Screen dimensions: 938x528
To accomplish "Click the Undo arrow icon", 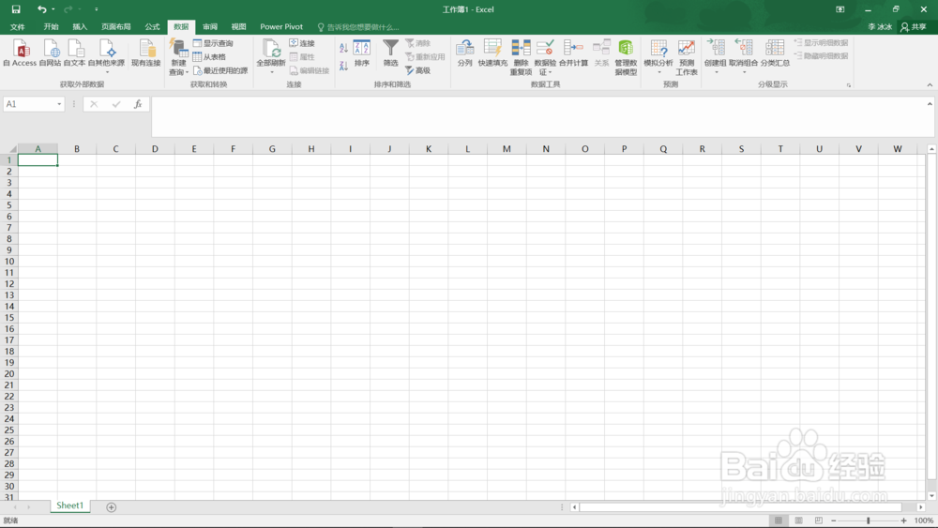I will [41, 9].
